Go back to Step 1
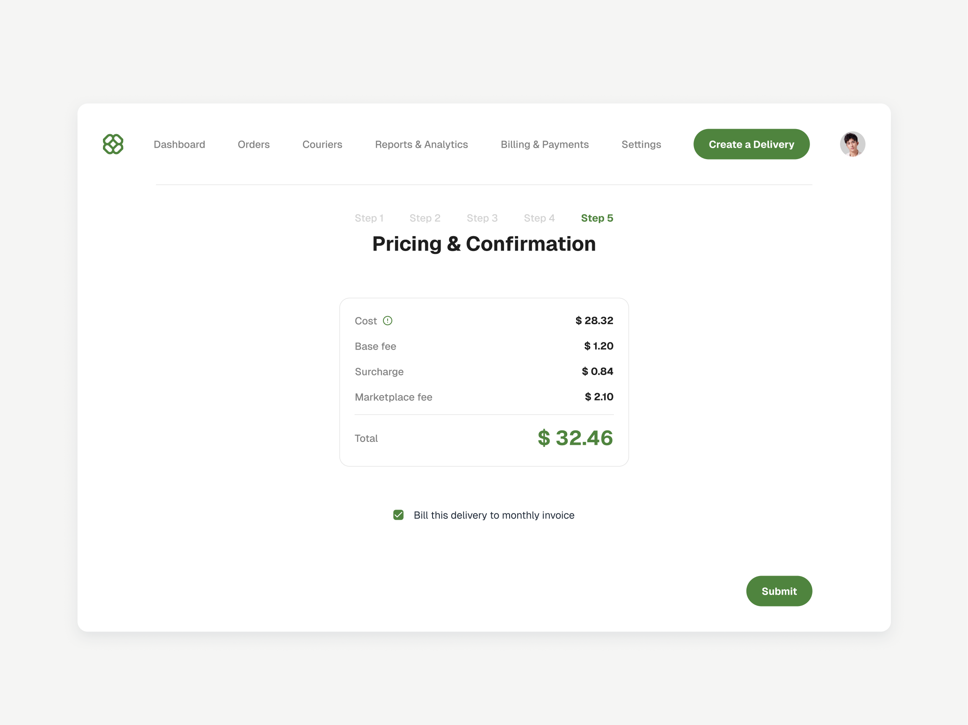968x725 pixels. pos(369,218)
